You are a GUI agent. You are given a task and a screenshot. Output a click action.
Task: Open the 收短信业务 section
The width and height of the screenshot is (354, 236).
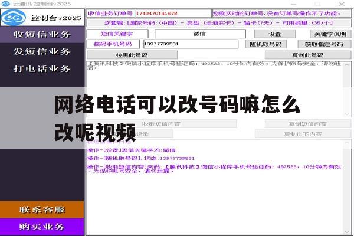pyautogui.click(x=42, y=34)
